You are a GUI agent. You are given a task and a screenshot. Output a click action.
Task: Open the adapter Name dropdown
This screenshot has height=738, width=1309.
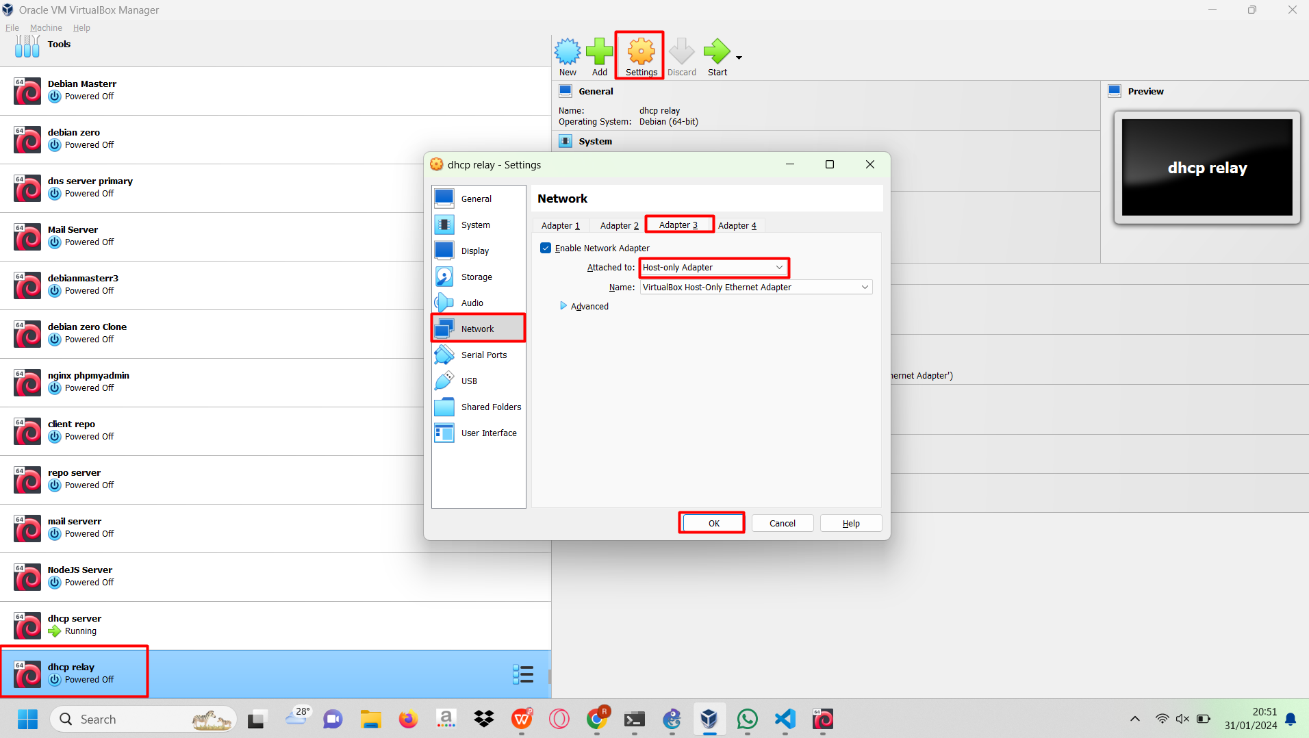click(756, 287)
